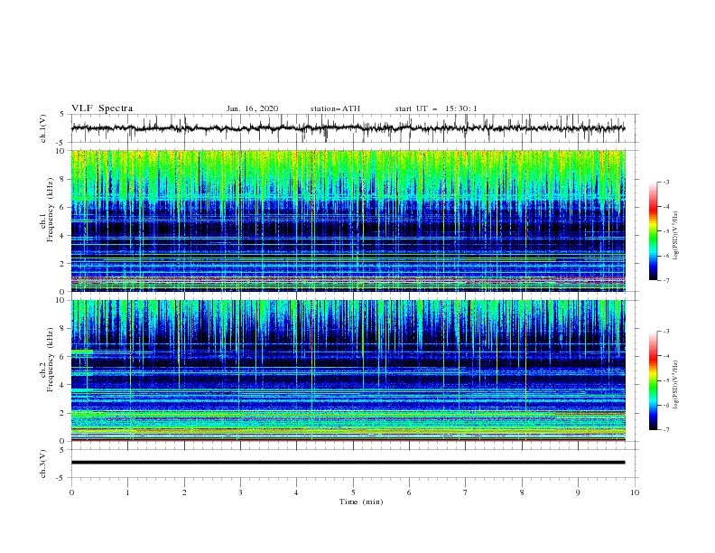This screenshot has width=715, height=553.
Task: Click the "station=ATH" header label
Action: point(335,108)
